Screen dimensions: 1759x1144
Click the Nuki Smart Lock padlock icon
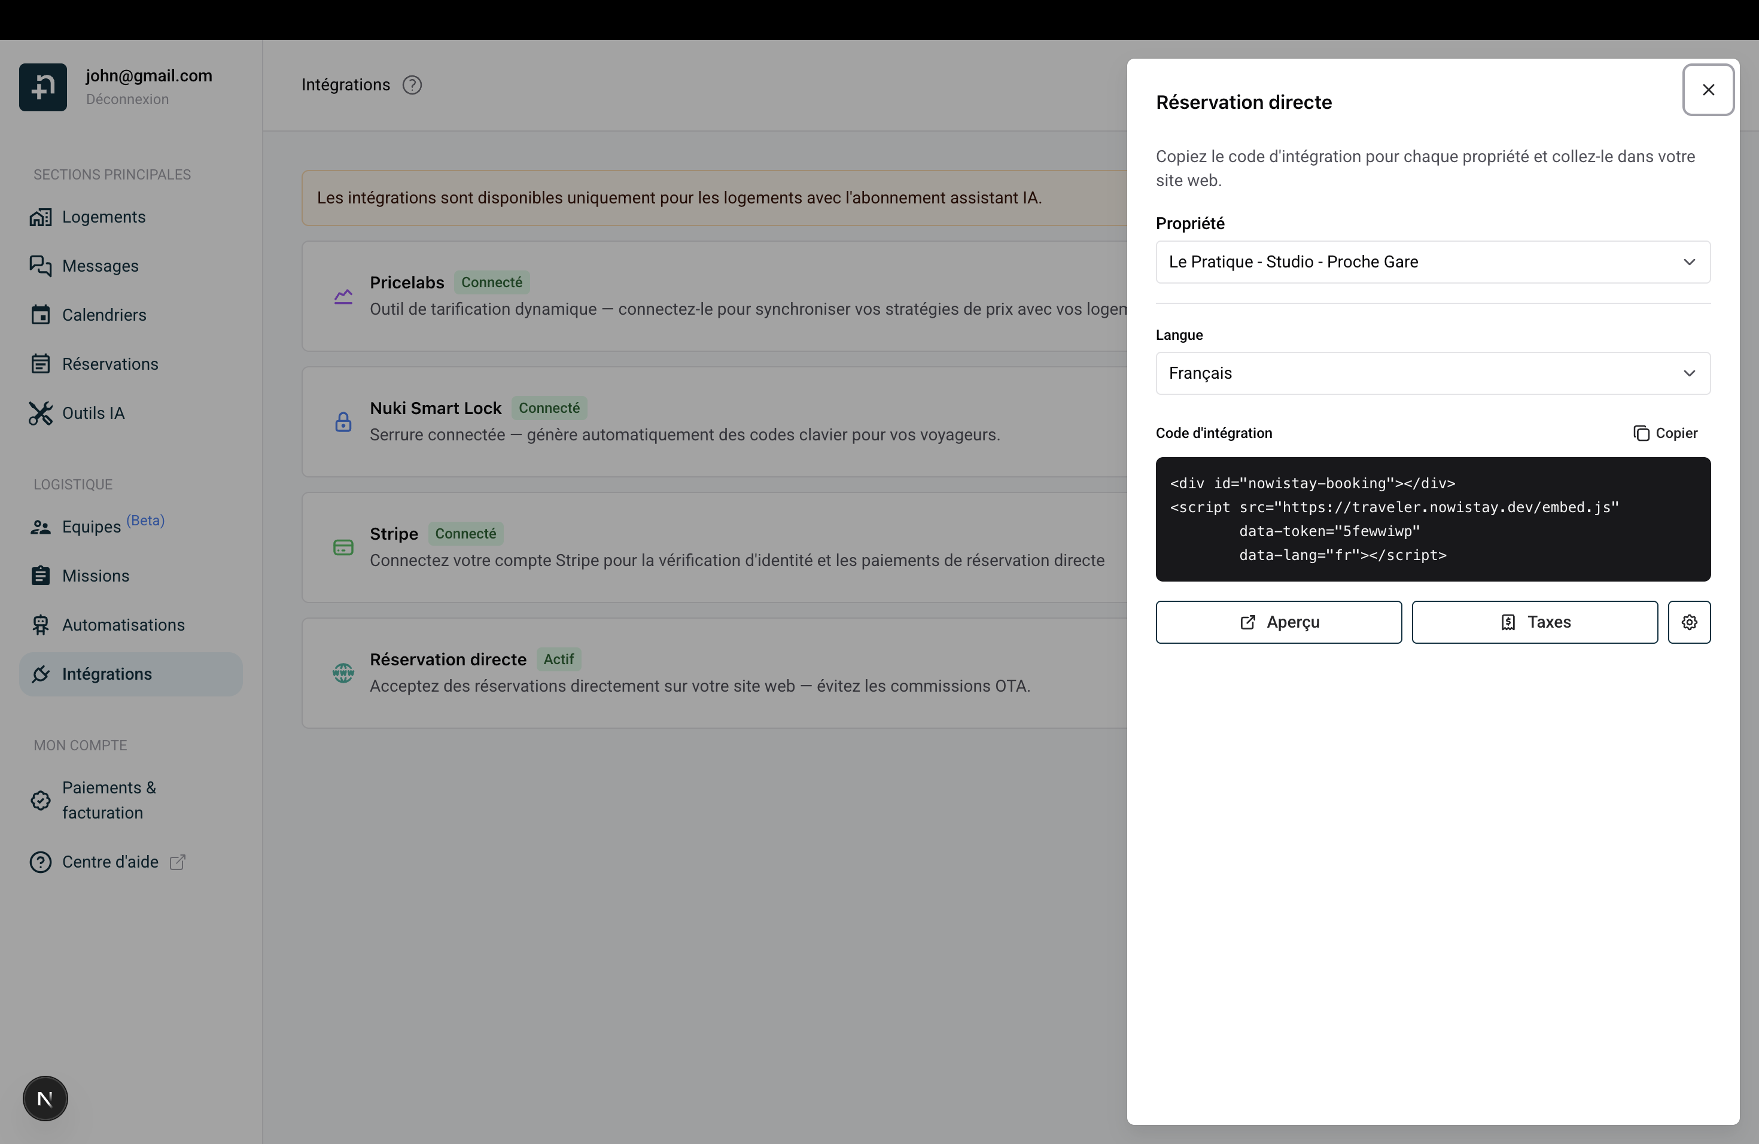tap(343, 422)
